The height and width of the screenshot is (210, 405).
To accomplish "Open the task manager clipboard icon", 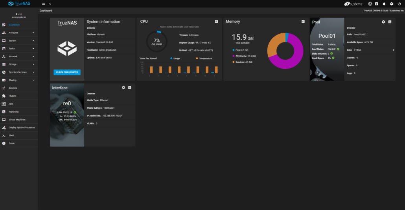I will tap(376, 4).
